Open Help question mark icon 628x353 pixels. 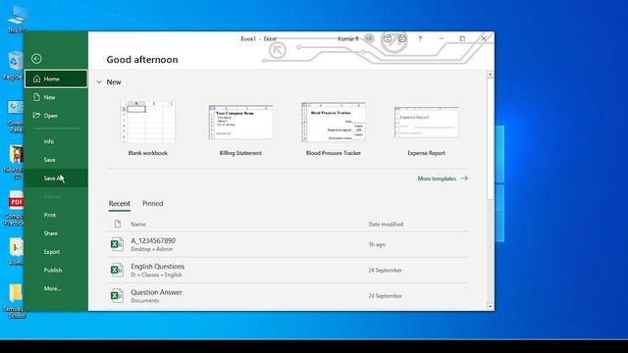(420, 39)
